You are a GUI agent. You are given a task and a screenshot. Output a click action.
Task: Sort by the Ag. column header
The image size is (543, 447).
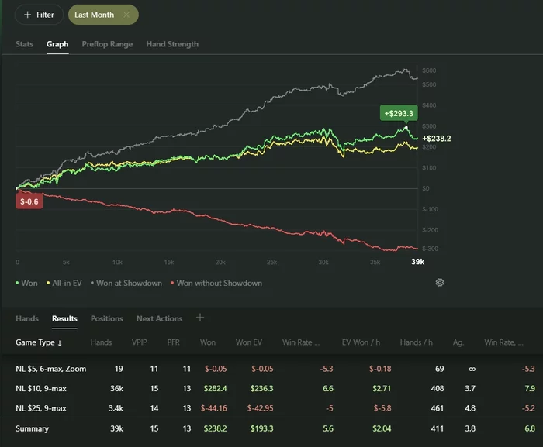coord(458,342)
